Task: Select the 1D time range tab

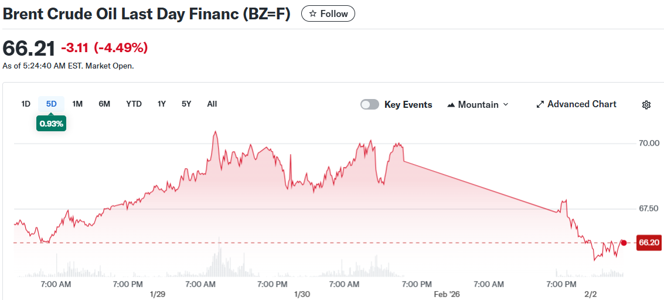Action: pos(26,104)
